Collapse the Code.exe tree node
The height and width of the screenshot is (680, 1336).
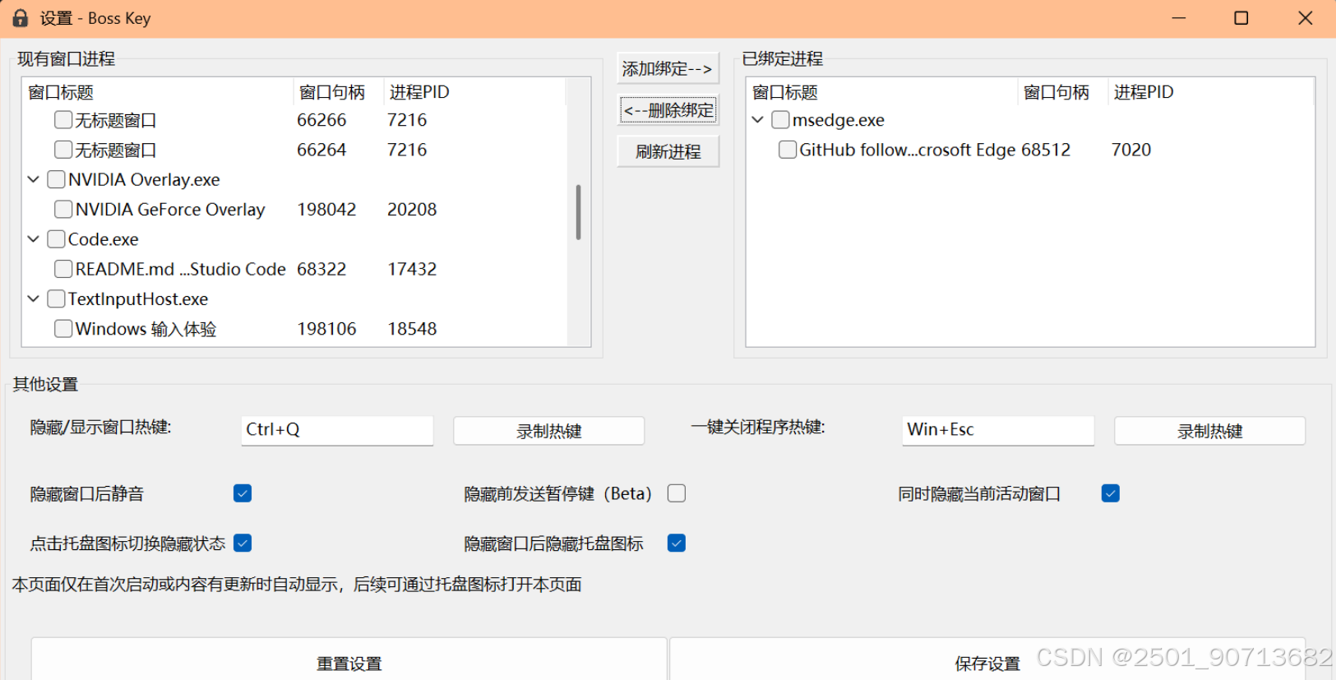pyautogui.click(x=34, y=239)
